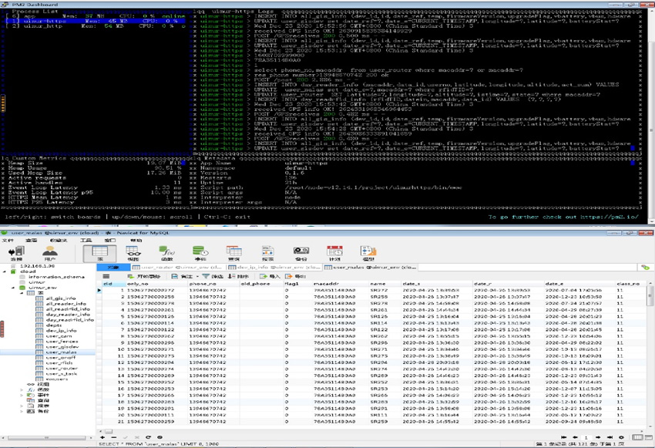
Task: Click the export button in grid toolbar
Action: tap(295, 276)
